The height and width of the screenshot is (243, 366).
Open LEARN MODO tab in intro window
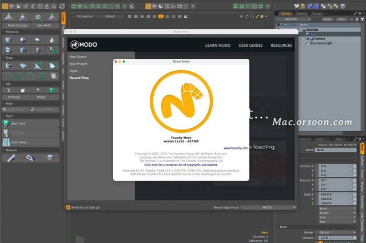[218, 46]
